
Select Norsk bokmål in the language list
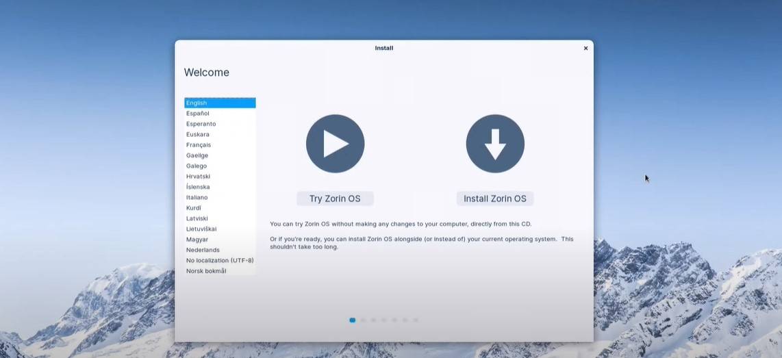220,270
